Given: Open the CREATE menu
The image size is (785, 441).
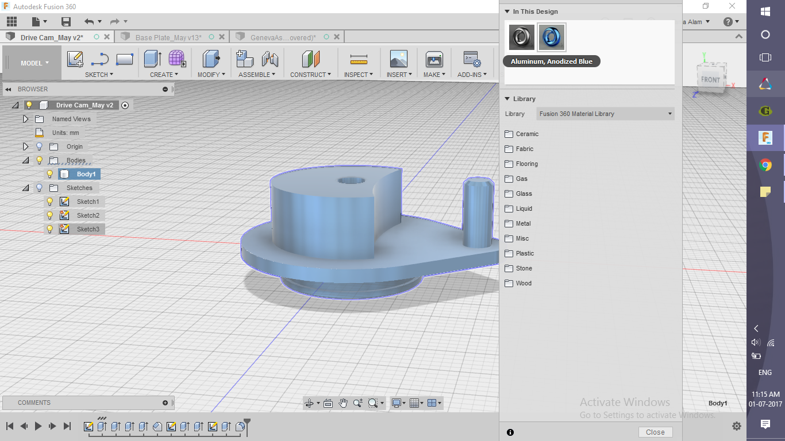Looking at the screenshot, I should pyautogui.click(x=164, y=75).
